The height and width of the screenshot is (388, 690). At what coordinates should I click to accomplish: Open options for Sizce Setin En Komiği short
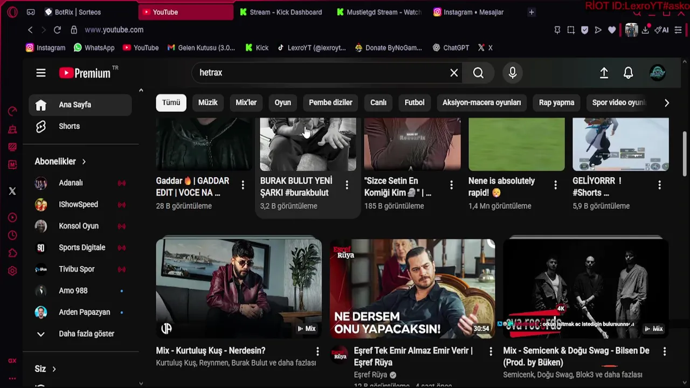451,185
